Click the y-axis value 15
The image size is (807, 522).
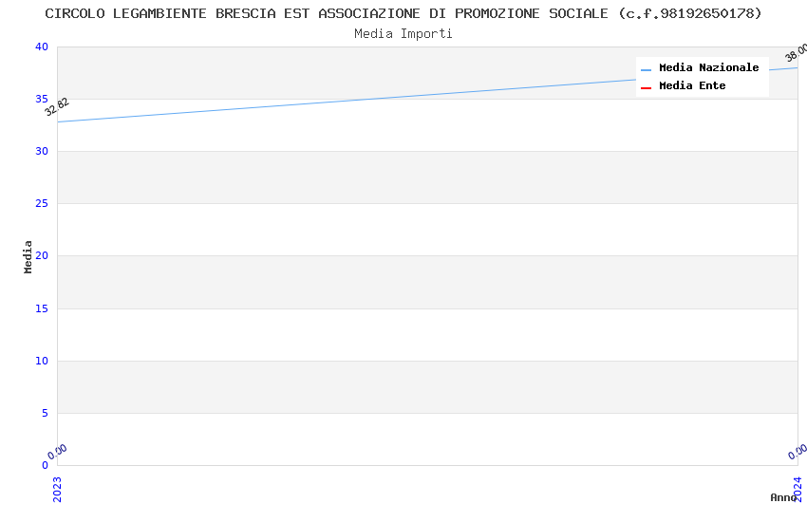[x=42, y=308]
